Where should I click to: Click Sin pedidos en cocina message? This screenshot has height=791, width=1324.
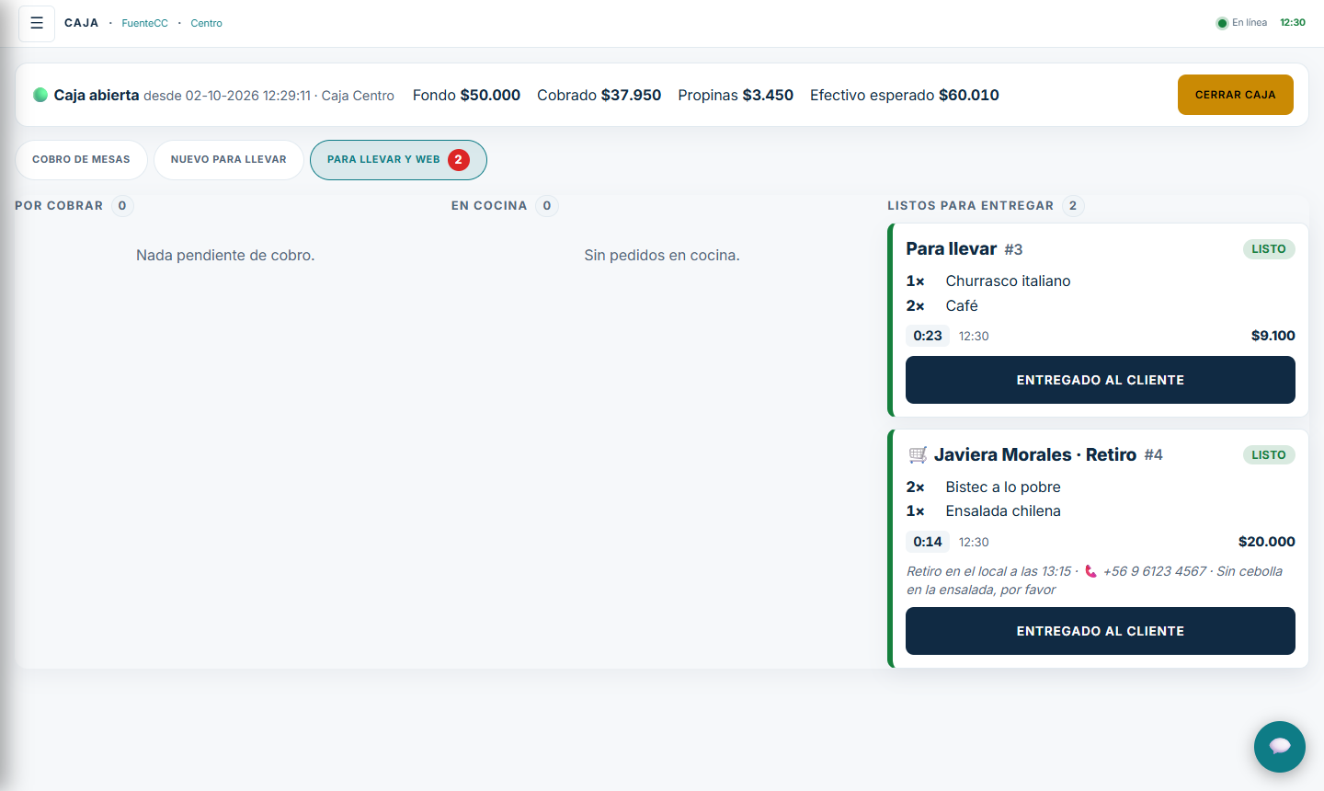click(x=662, y=256)
